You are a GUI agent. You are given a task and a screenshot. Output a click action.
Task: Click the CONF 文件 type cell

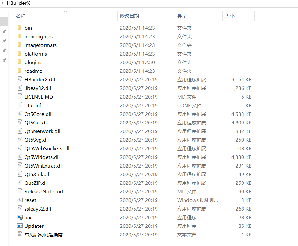pos(189,105)
